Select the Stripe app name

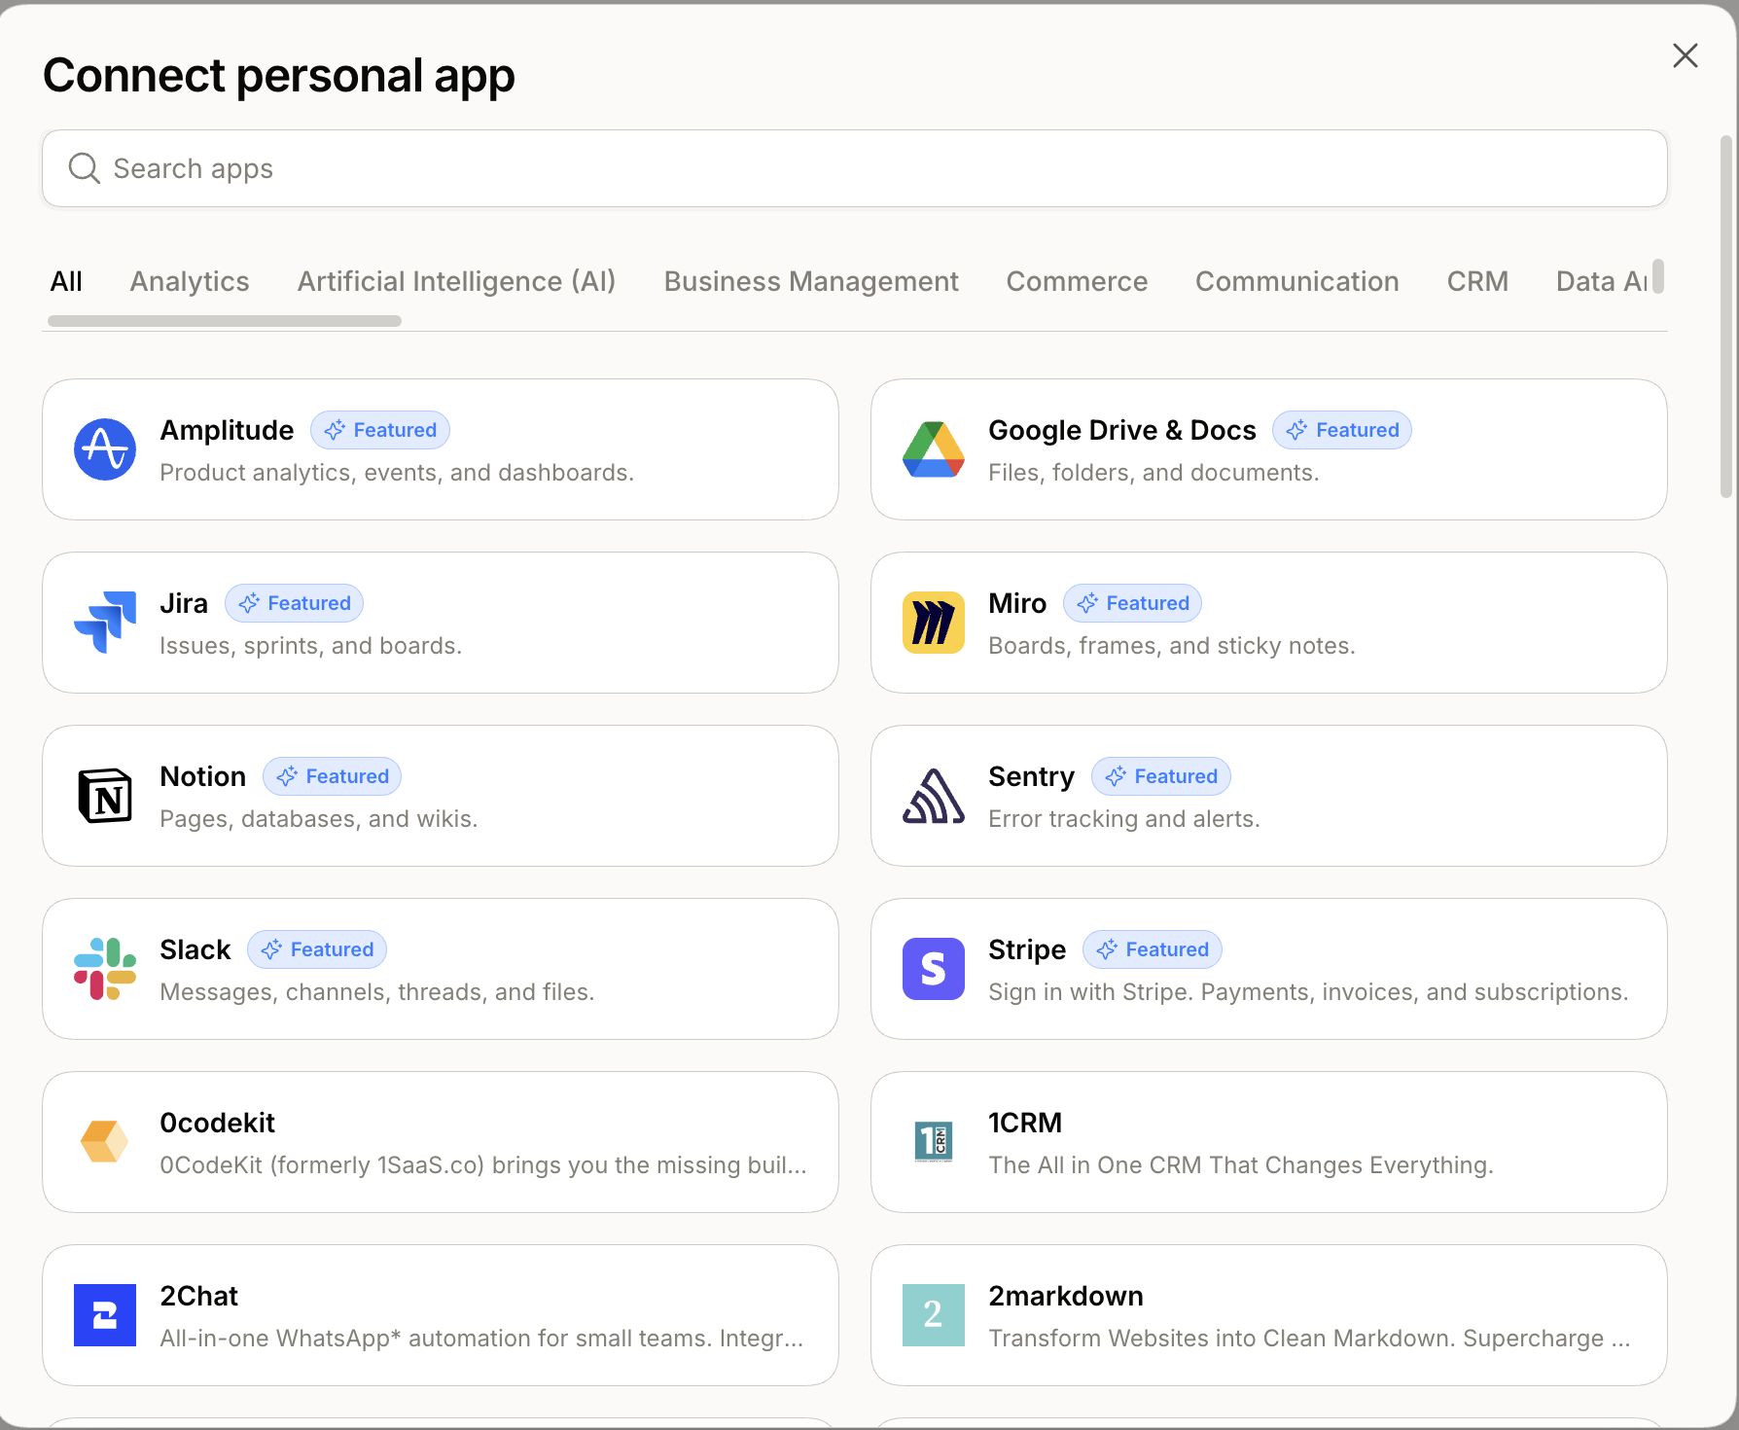click(1027, 949)
